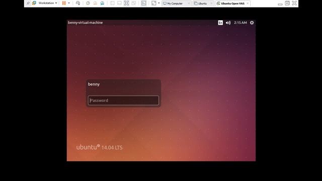
Task: Switch to Unity mode
Action: tap(134, 3)
